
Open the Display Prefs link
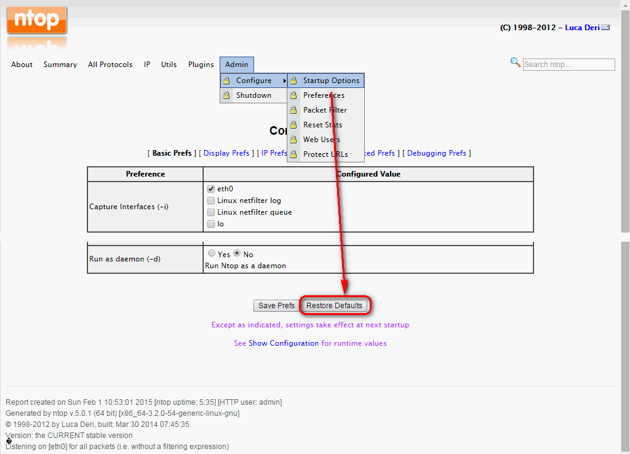pos(226,153)
